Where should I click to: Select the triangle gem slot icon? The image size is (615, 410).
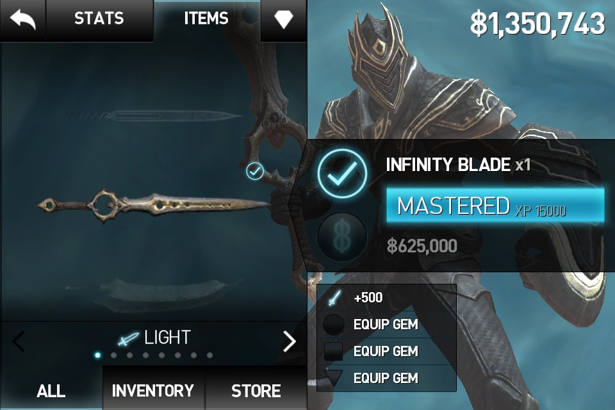(333, 378)
